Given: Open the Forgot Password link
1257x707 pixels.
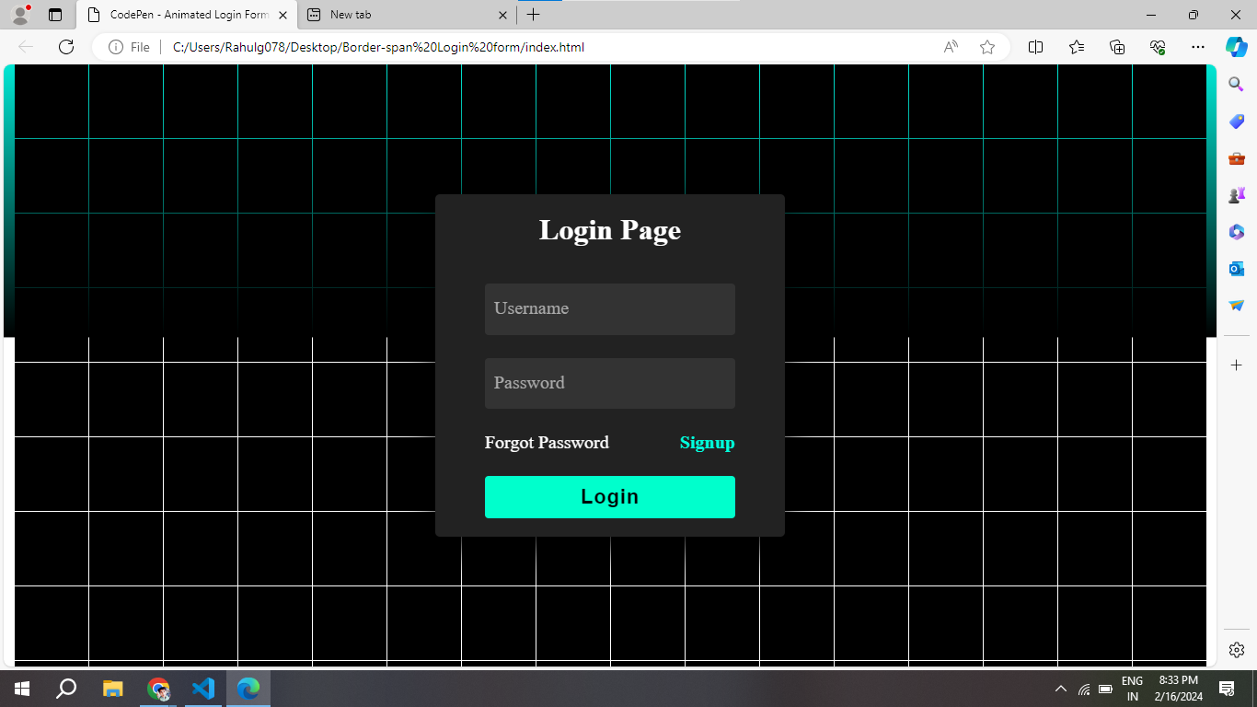Looking at the screenshot, I should 547,443.
